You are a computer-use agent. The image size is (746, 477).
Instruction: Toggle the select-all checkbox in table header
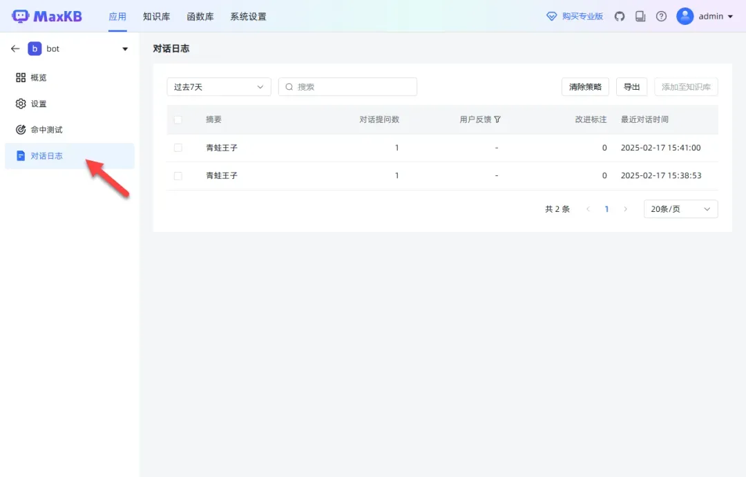click(x=178, y=120)
